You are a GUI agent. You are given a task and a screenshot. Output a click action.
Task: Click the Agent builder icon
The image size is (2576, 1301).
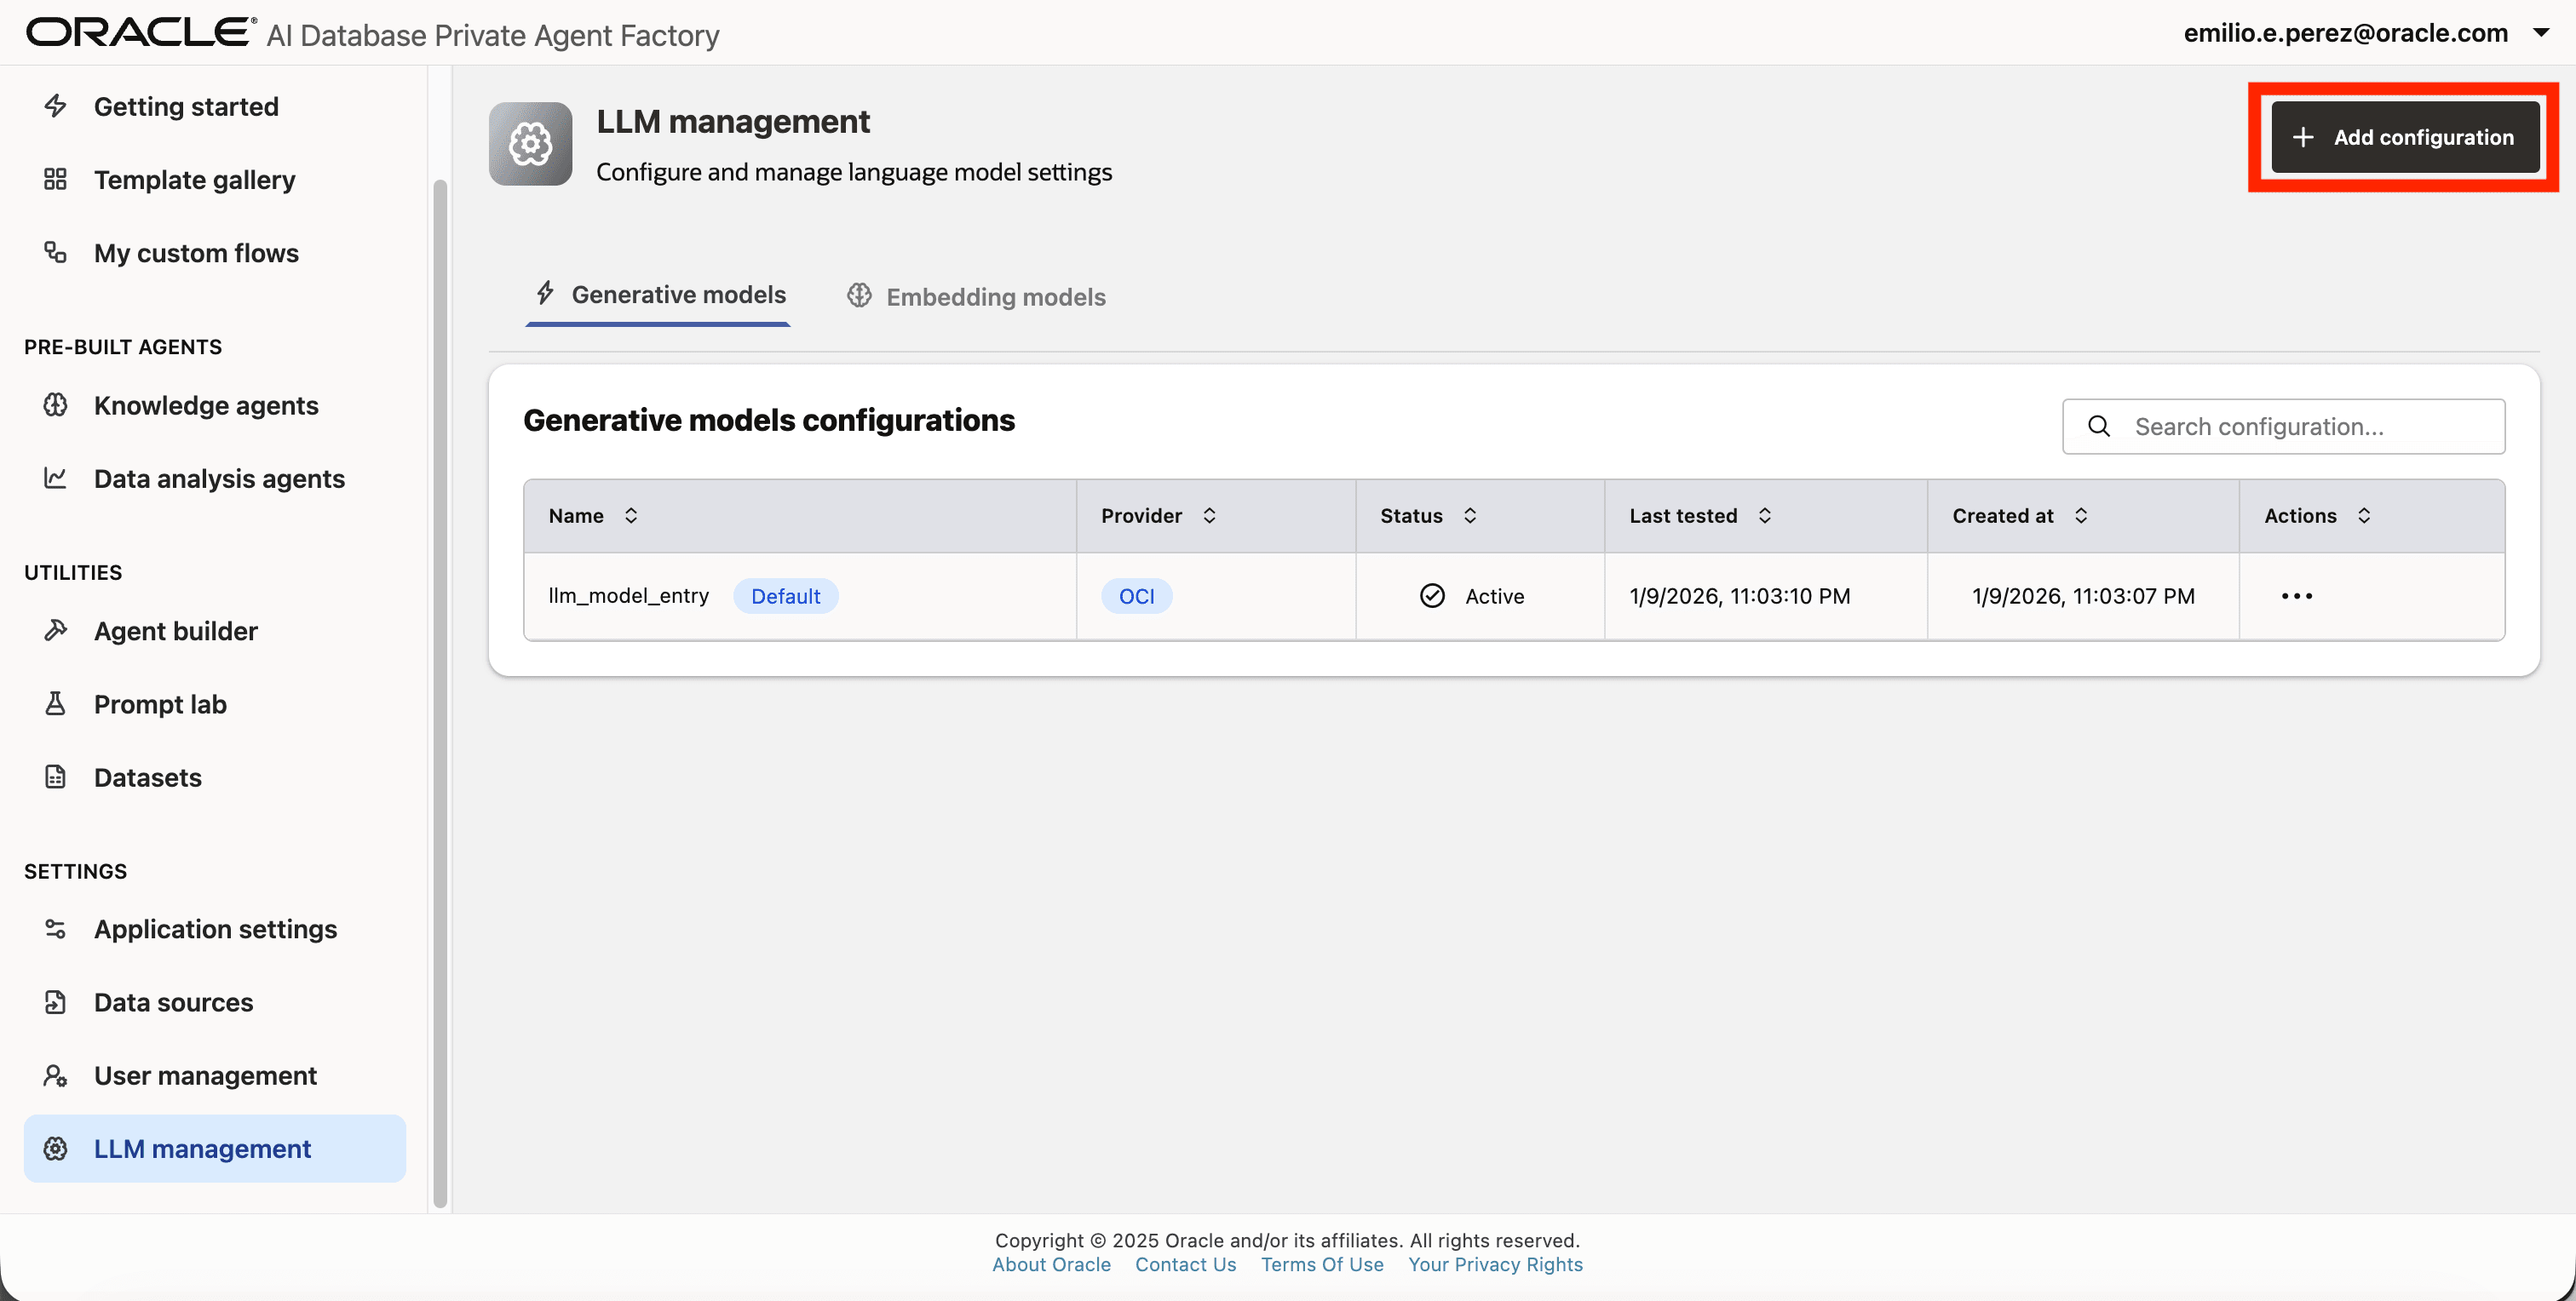point(55,631)
